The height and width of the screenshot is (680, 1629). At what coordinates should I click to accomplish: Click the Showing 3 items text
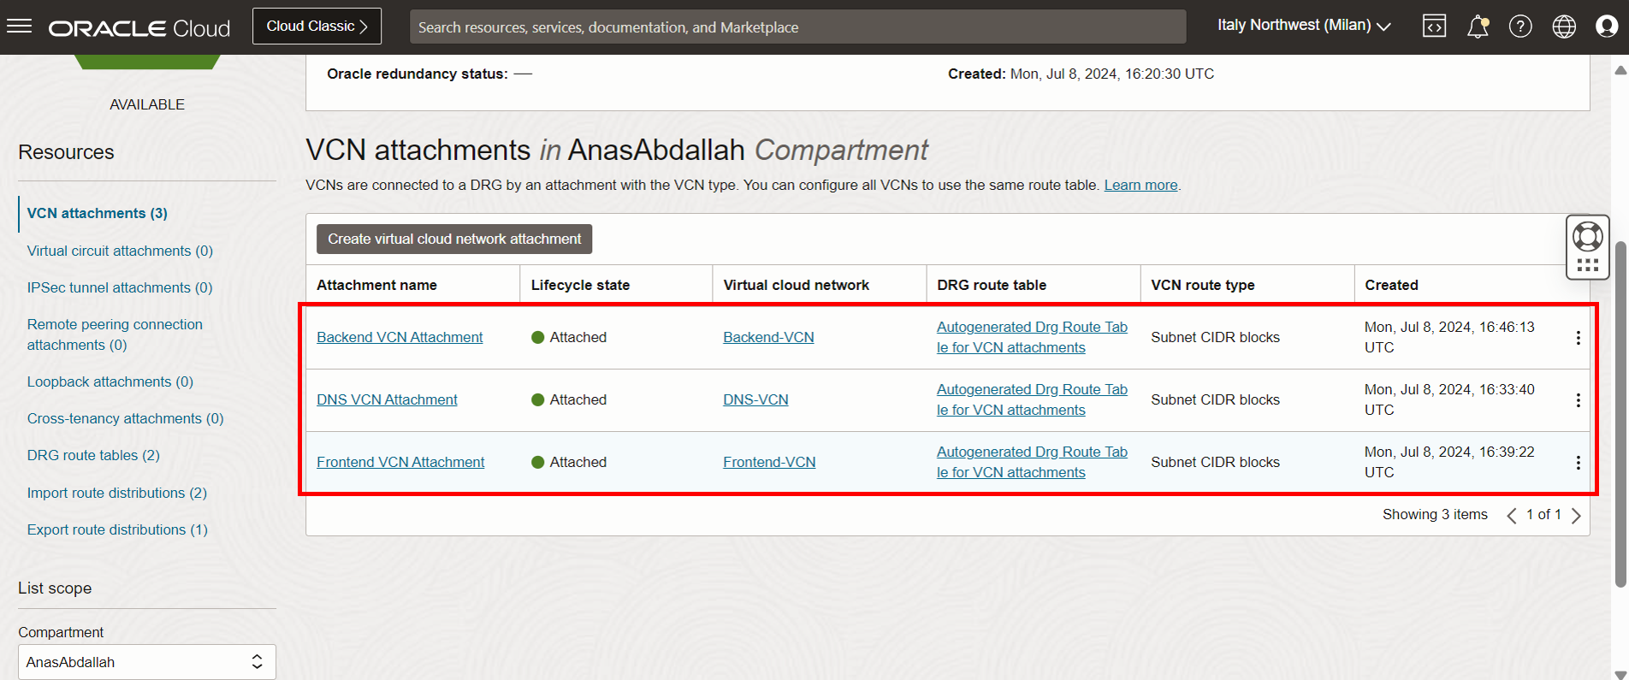click(x=1435, y=514)
